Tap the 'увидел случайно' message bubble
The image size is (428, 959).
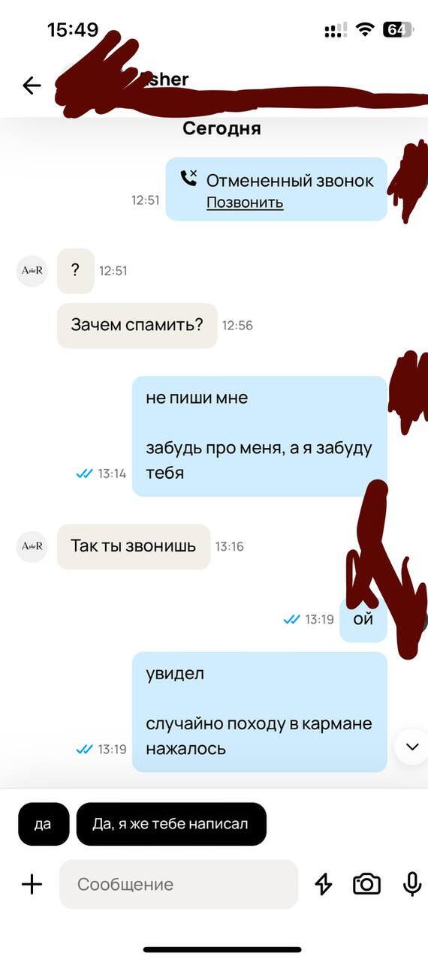[260, 711]
